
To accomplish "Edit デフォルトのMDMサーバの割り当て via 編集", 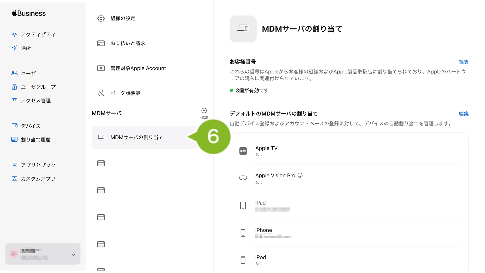I will tap(463, 114).
